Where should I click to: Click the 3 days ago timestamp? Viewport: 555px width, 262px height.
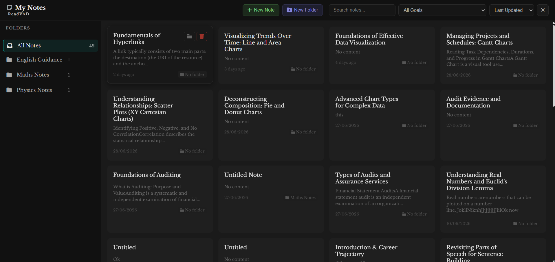pyautogui.click(x=235, y=69)
